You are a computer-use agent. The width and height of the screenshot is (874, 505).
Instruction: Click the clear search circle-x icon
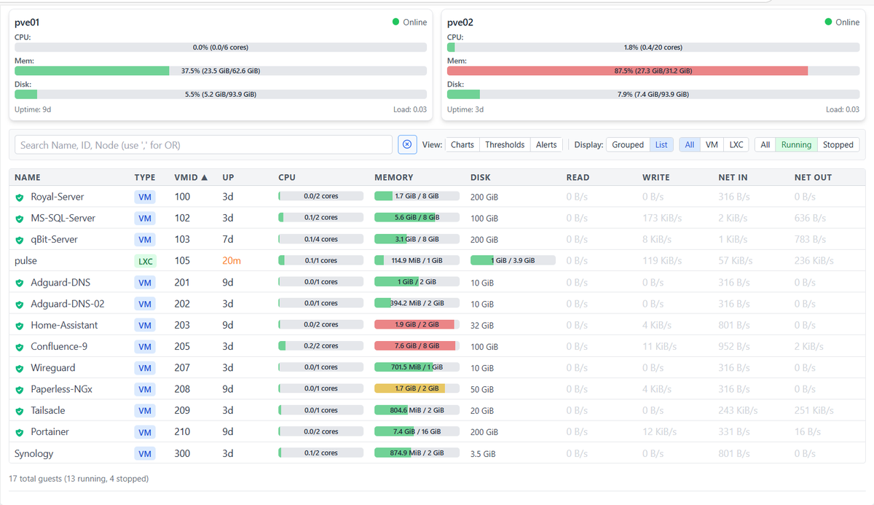tap(407, 144)
